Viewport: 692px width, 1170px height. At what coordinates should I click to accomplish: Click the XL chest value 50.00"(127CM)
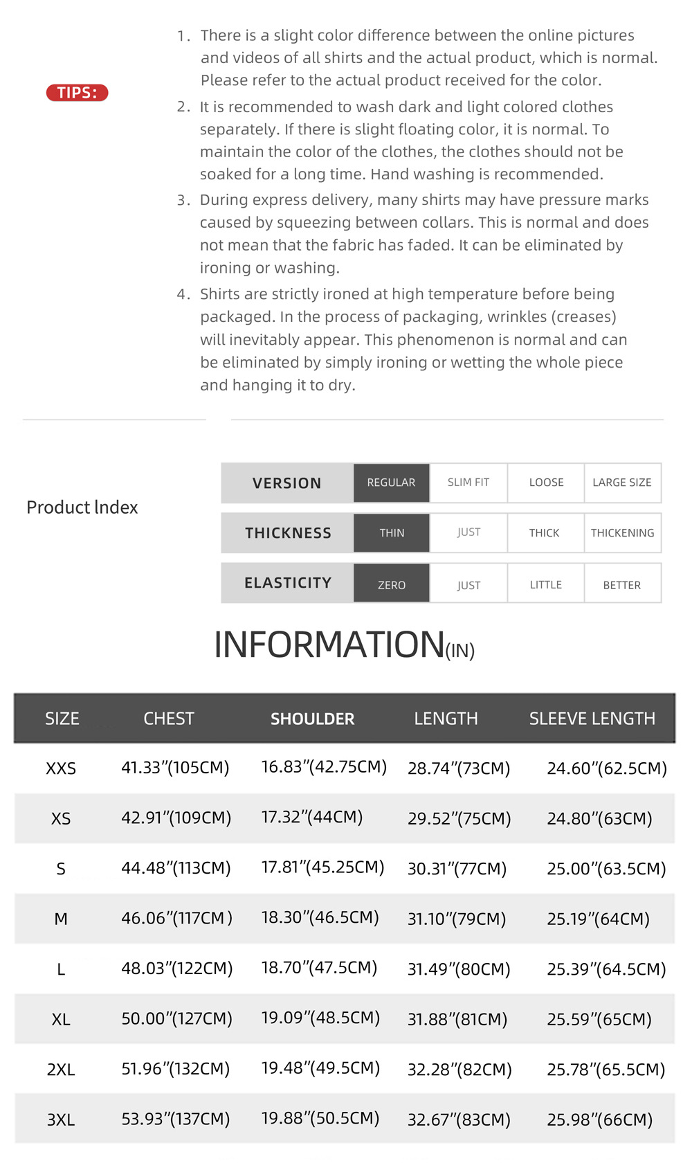(x=177, y=1018)
